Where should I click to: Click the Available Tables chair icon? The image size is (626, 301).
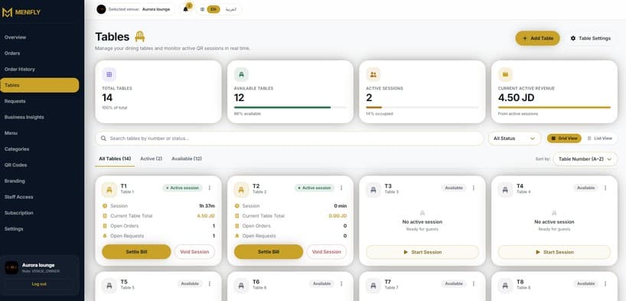point(241,74)
